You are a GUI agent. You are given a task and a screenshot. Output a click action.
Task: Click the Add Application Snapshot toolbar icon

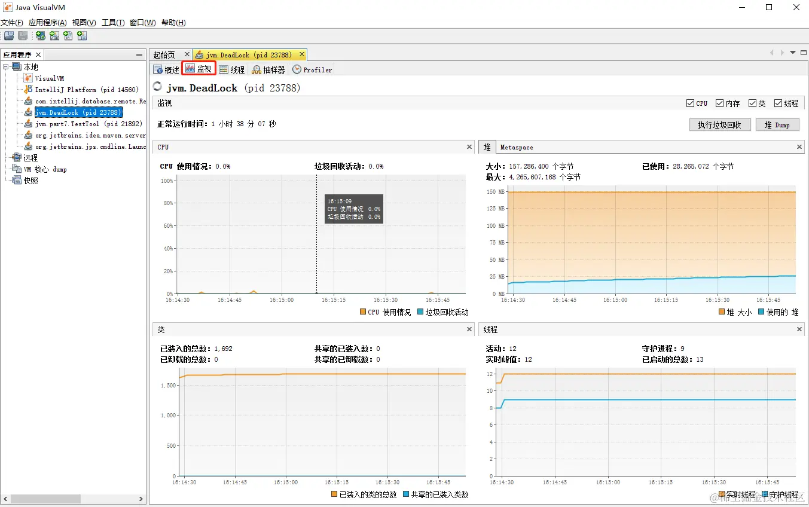click(x=82, y=36)
